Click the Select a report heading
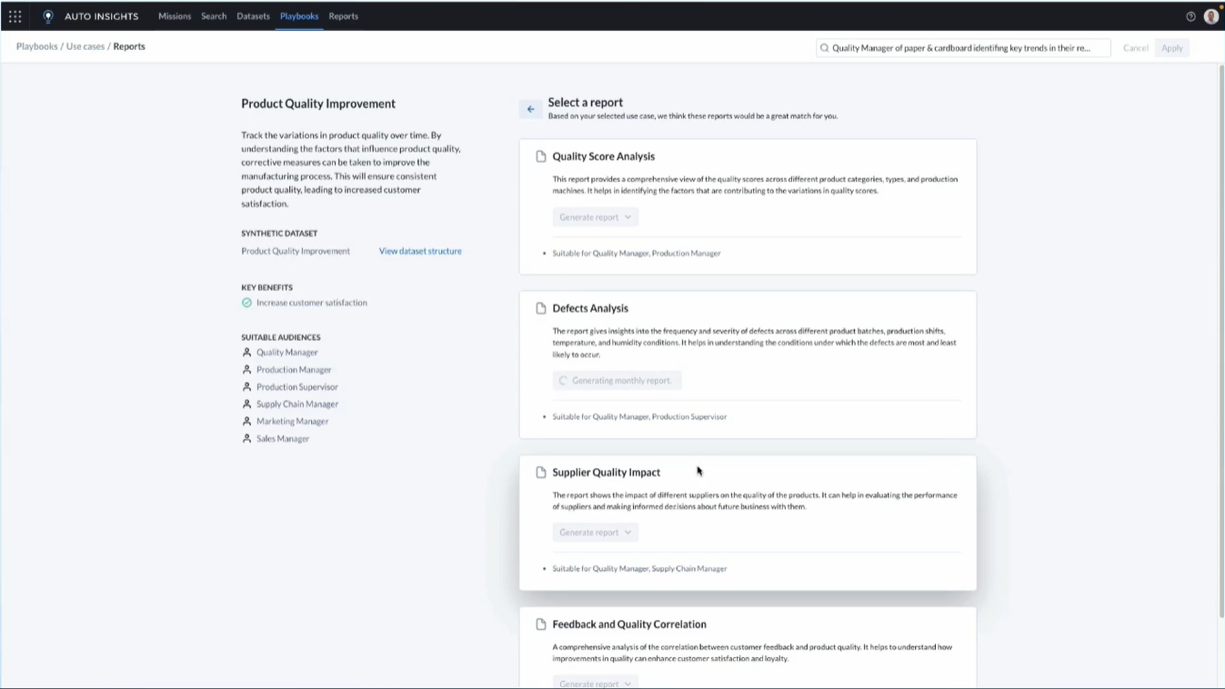1225x689 pixels. [x=586, y=103]
